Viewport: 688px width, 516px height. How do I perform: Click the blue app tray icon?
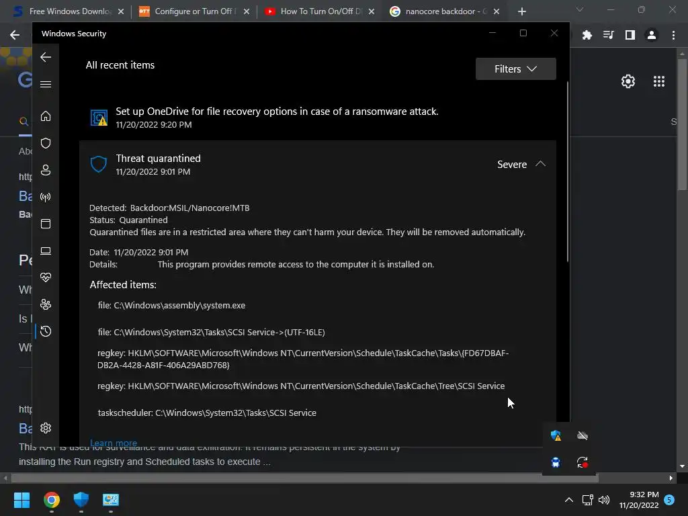pyautogui.click(x=556, y=462)
